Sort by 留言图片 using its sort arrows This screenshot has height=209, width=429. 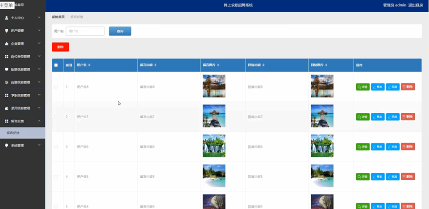(x=218, y=65)
